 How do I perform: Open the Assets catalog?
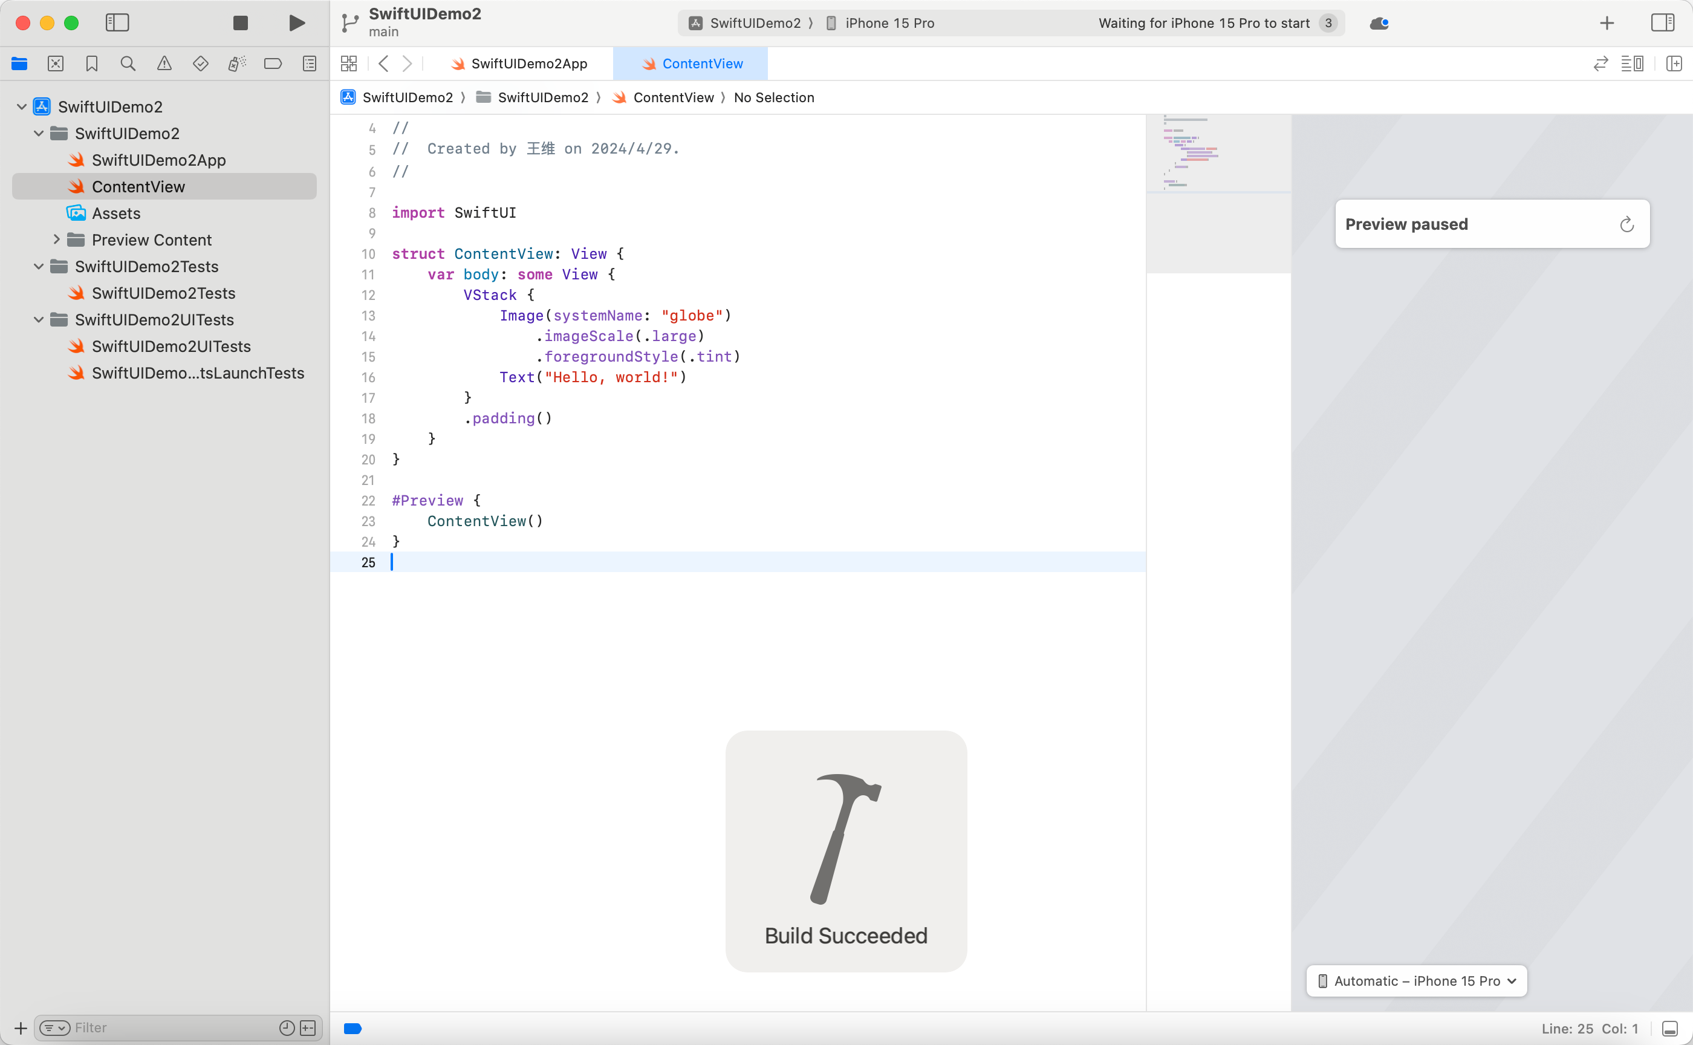[164, 213]
